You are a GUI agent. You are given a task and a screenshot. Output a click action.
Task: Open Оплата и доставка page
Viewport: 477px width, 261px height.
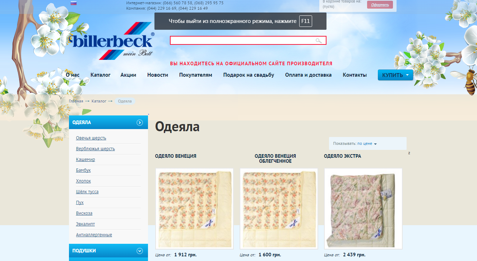[x=308, y=75]
